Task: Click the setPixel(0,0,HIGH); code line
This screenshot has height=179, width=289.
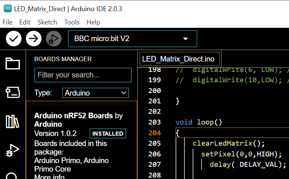Action: pyautogui.click(x=242, y=154)
